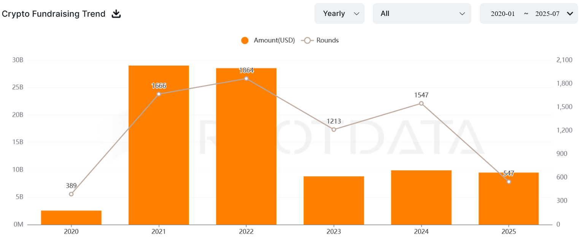Click the download chart icon
Image resolution: width=582 pixels, height=239 pixels.
115,13
